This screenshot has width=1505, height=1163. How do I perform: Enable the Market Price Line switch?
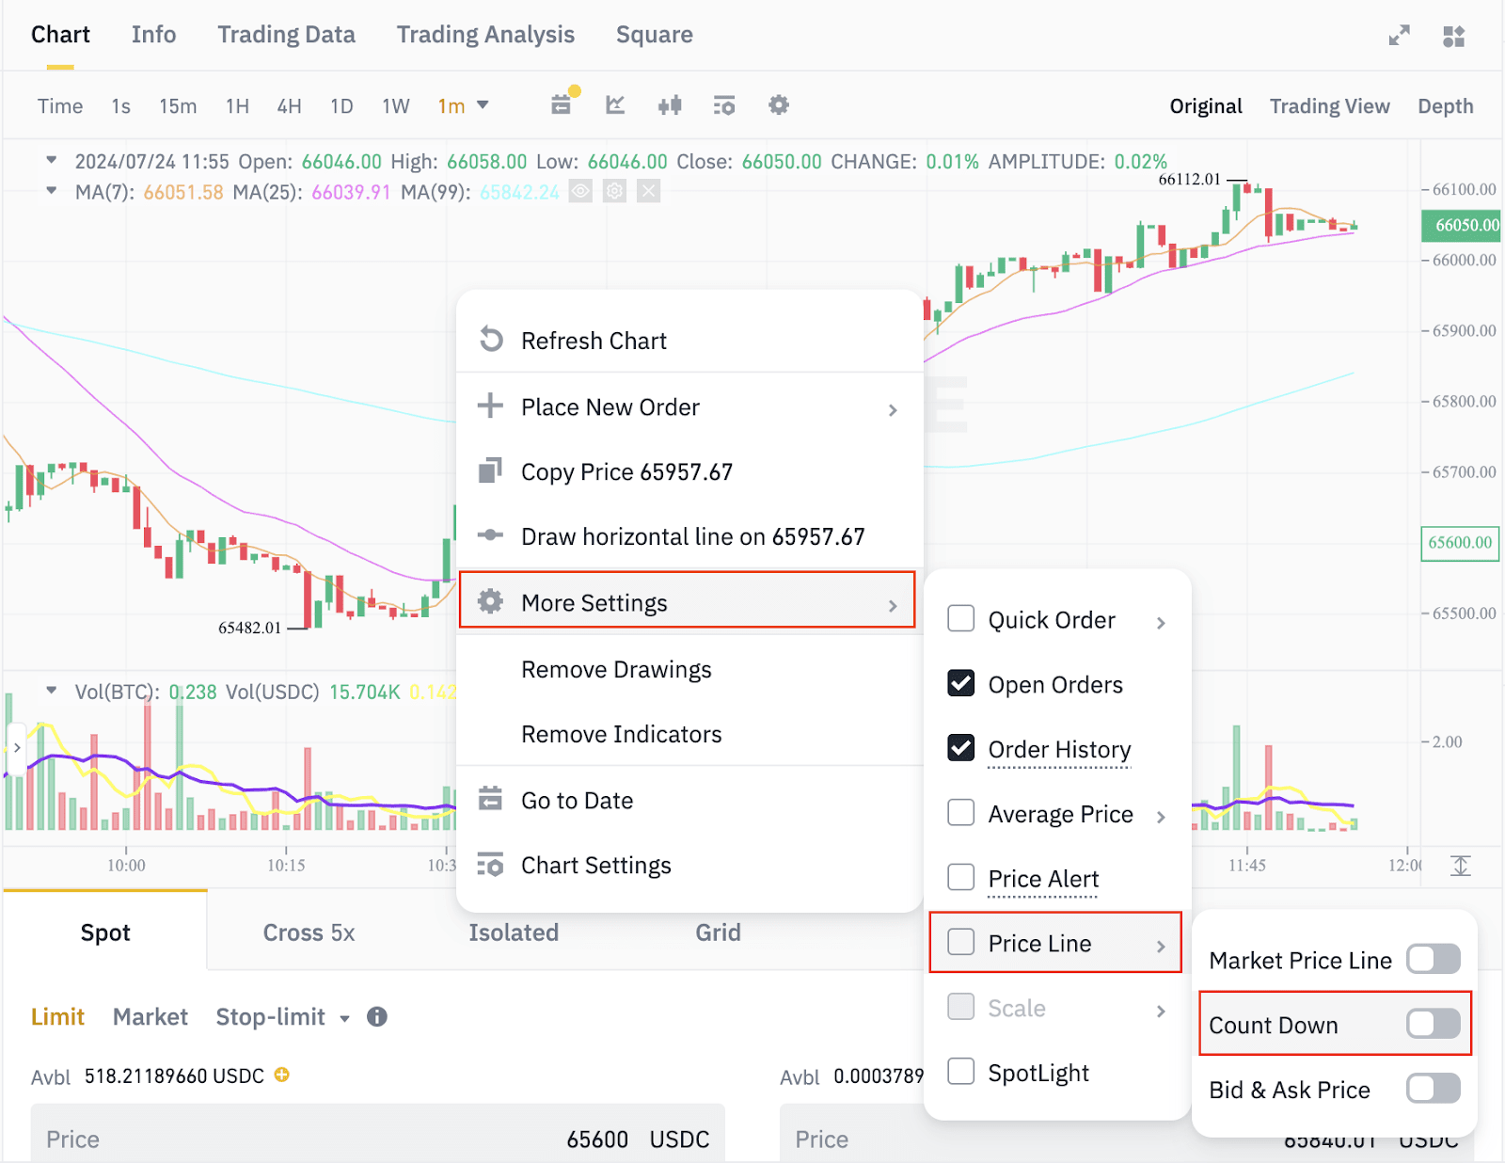1433,960
